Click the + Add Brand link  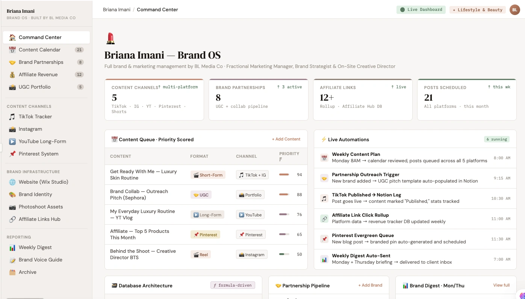[370, 285]
